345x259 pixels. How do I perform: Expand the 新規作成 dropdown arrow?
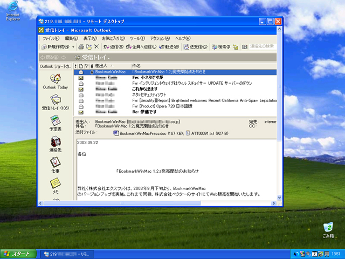(73, 47)
